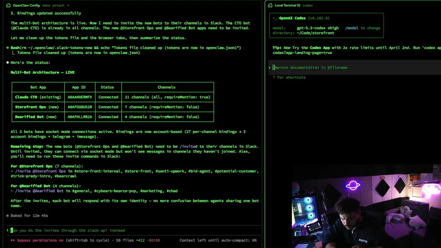Click the 'Here's the status:' line
This screenshot has width=441, height=248.
click(x=30, y=63)
